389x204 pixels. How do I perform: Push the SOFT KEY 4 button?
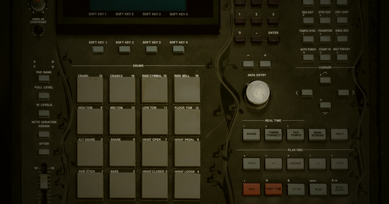tap(178, 50)
